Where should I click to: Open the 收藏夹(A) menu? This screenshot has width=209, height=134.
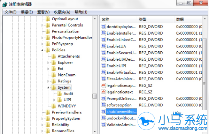click(62, 12)
